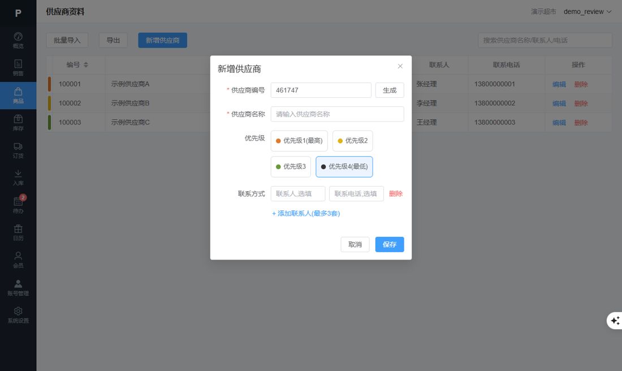
Task: Sort the table by 编号 arrows
Action: pos(86,64)
